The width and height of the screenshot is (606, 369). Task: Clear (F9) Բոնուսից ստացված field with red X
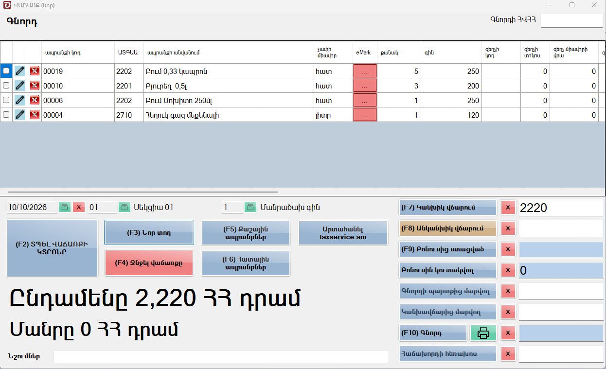(508, 249)
